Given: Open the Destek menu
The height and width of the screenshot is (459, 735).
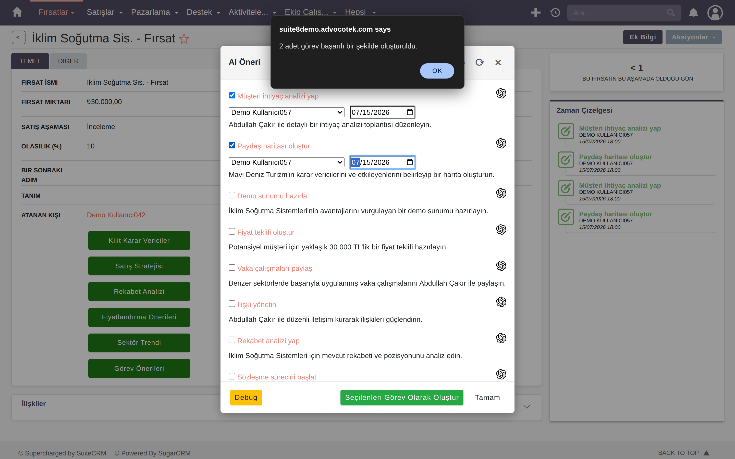Looking at the screenshot, I should point(203,12).
